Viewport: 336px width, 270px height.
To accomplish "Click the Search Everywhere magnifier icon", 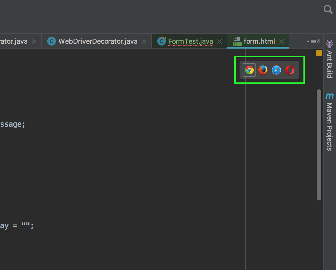I will click(328, 10).
